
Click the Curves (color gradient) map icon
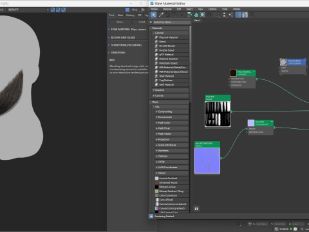click(x=156, y=208)
